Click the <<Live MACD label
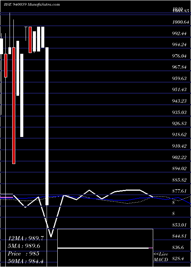 pyautogui.click(x=161, y=257)
